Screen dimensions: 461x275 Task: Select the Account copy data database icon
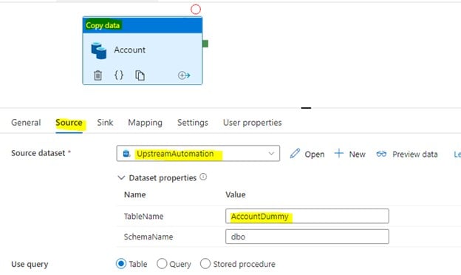99,50
